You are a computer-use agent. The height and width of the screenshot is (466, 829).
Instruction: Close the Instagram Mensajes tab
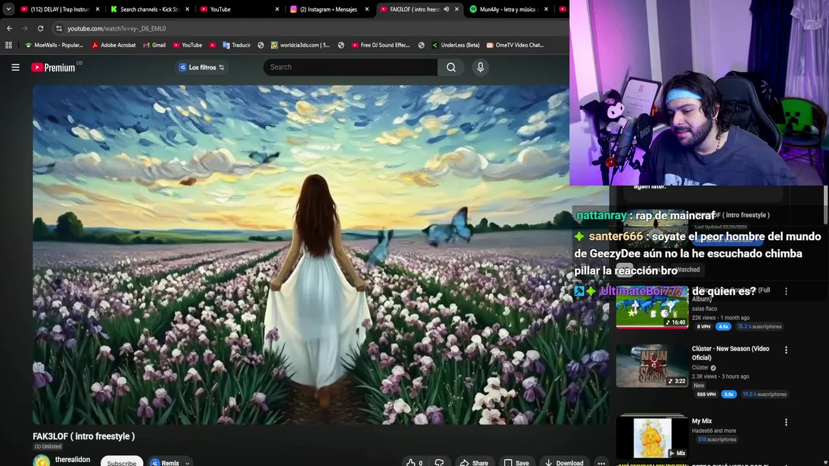(367, 9)
